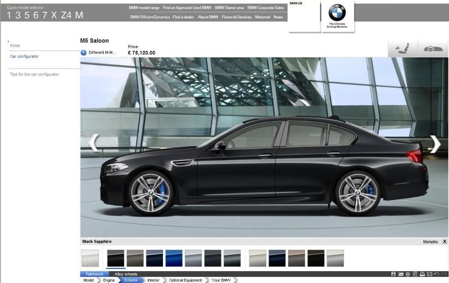Click the Metallic paint type label
Viewport: 449px width, 283px height.
[431, 242]
